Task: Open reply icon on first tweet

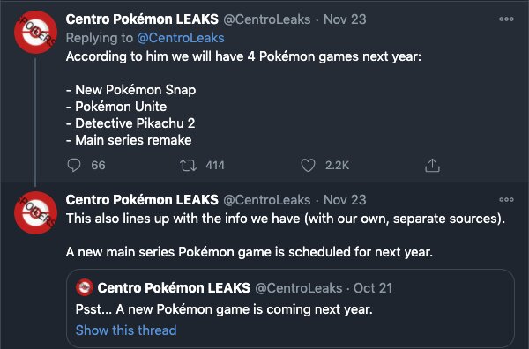Action: point(73,165)
